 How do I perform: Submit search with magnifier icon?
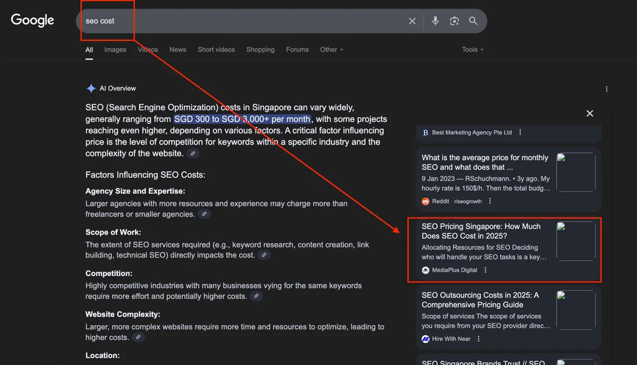473,21
